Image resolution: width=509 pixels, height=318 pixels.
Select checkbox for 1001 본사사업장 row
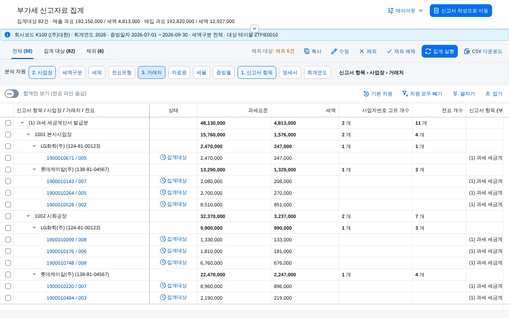(8, 135)
